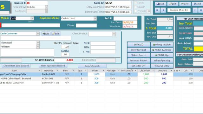
Task: Click the Re-order Report button
Action: 139,60
